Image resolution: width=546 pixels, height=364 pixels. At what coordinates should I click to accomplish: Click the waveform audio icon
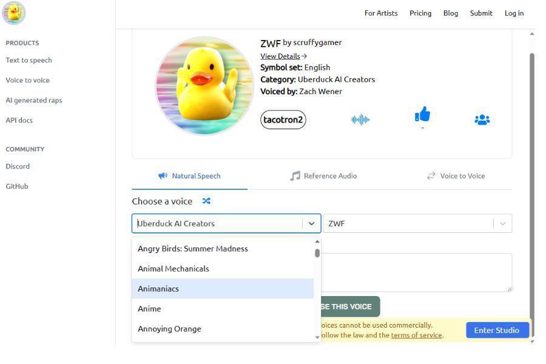pos(360,120)
